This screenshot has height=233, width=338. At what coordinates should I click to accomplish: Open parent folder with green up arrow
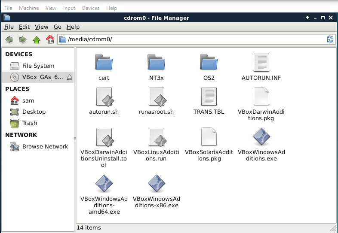(37, 39)
